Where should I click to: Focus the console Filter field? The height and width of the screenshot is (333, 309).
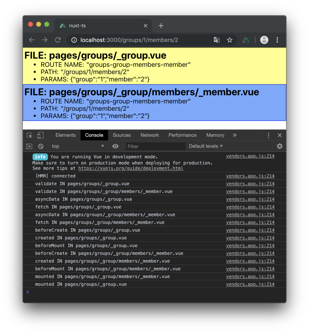point(155,146)
